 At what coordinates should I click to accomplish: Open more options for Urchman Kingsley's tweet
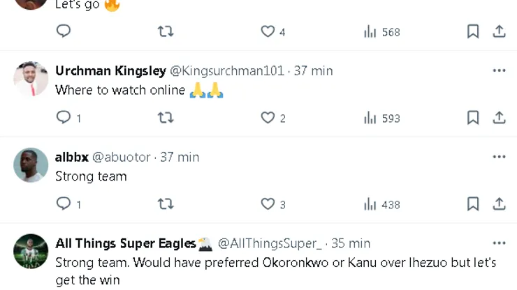click(x=499, y=70)
